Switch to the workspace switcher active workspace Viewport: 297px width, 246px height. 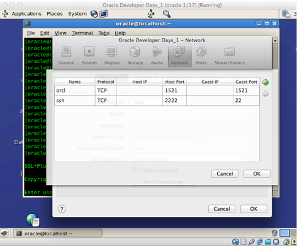click(x=285, y=233)
